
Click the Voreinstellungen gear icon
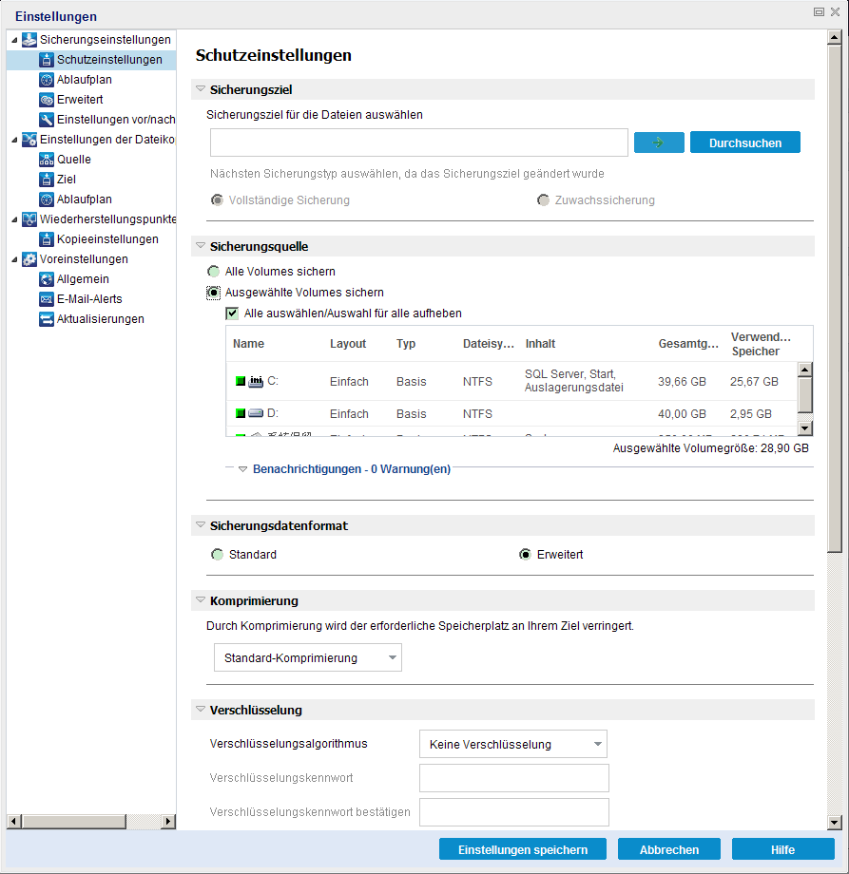coord(29,259)
